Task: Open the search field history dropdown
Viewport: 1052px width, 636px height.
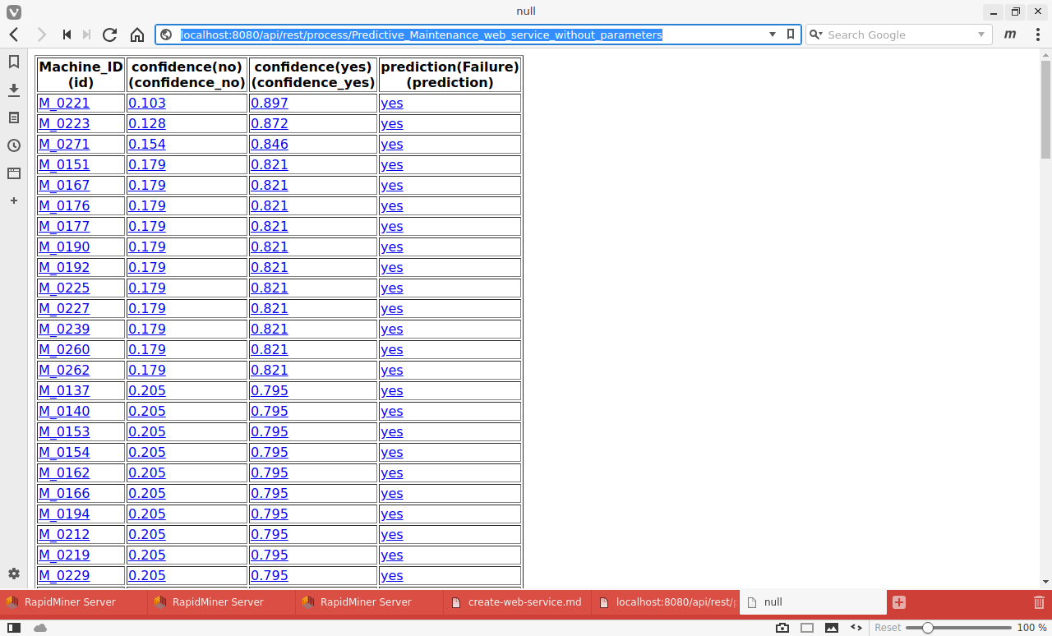Action: [981, 35]
